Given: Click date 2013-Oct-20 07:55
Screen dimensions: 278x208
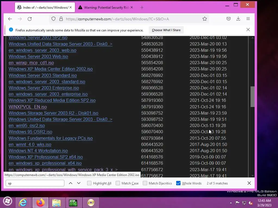Looking at the screenshot, I should (208, 138).
